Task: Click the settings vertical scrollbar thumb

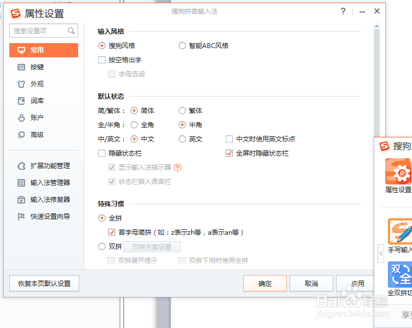Action: click(x=376, y=82)
